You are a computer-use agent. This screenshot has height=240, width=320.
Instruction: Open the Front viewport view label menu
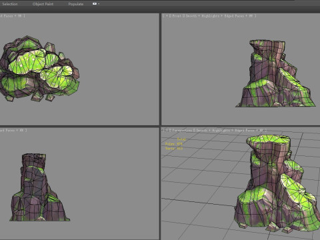[177, 16]
